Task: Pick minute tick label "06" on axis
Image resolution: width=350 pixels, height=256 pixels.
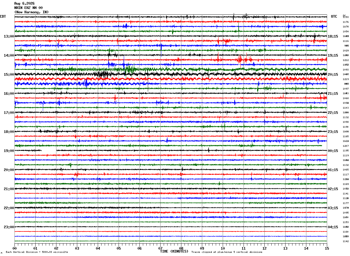Action: point(140,248)
